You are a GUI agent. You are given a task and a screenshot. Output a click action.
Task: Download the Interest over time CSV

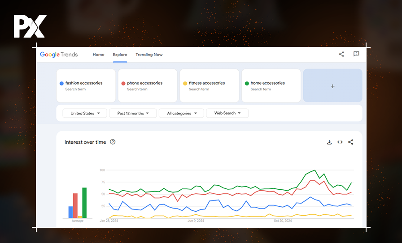329,142
